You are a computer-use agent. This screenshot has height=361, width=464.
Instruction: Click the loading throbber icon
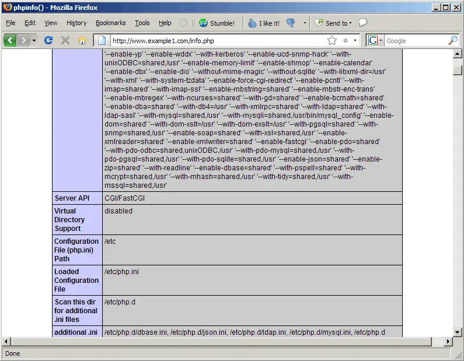tap(183, 23)
